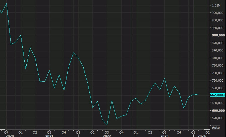Click the 930,000 y-axis label

point(217,28)
